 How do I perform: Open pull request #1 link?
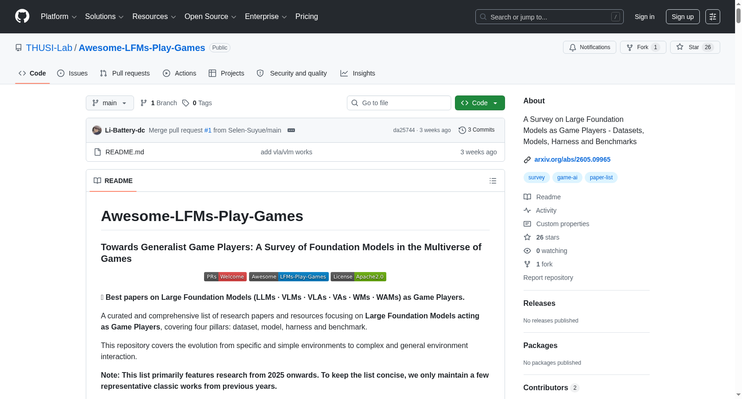tap(208, 130)
